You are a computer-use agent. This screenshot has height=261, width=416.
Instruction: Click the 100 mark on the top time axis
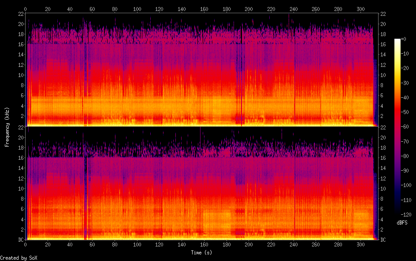click(x=137, y=8)
